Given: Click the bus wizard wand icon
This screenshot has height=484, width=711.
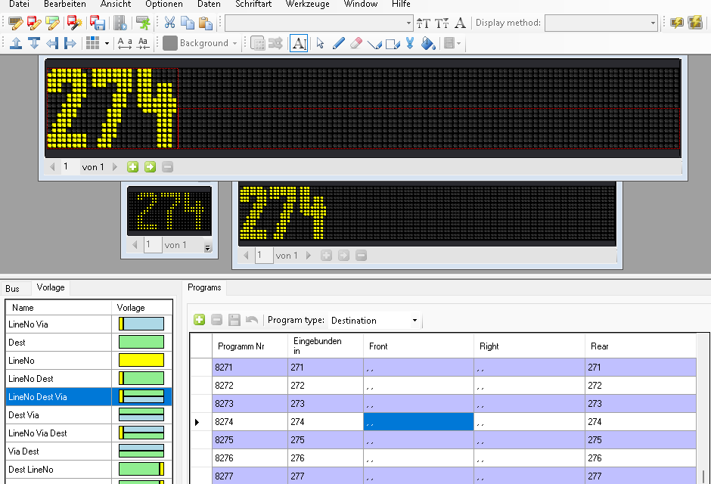Looking at the screenshot, I should pos(74,23).
